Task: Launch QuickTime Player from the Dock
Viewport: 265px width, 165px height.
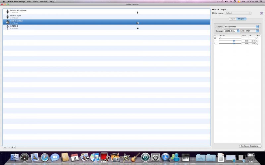Action: [x=165, y=158]
